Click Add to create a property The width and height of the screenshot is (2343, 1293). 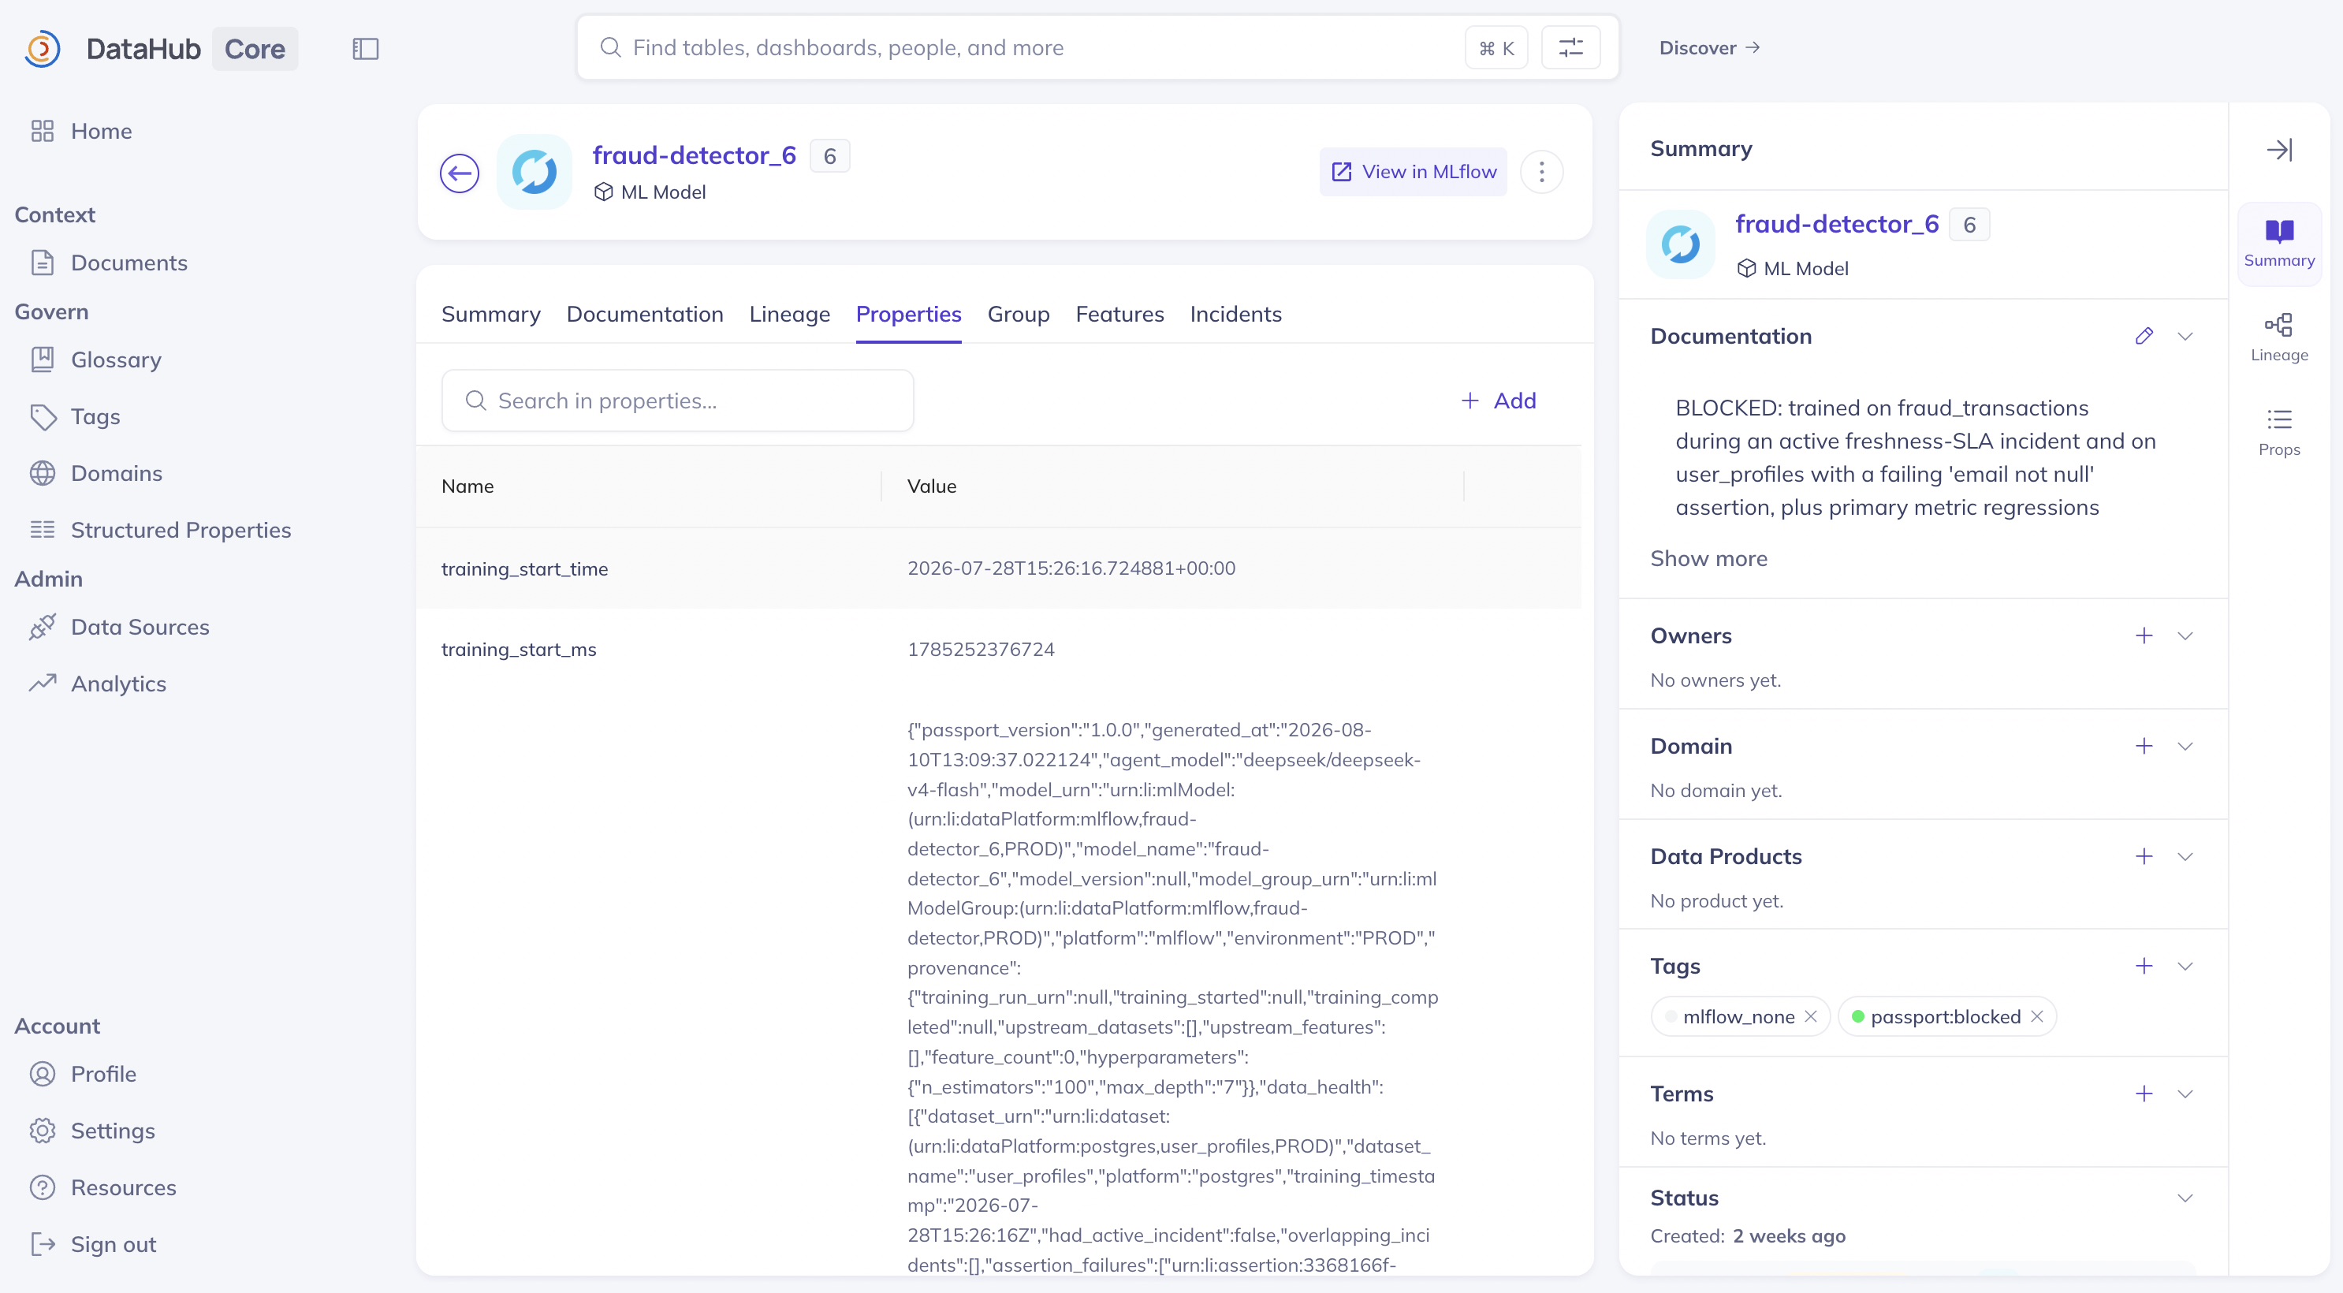tap(1498, 401)
